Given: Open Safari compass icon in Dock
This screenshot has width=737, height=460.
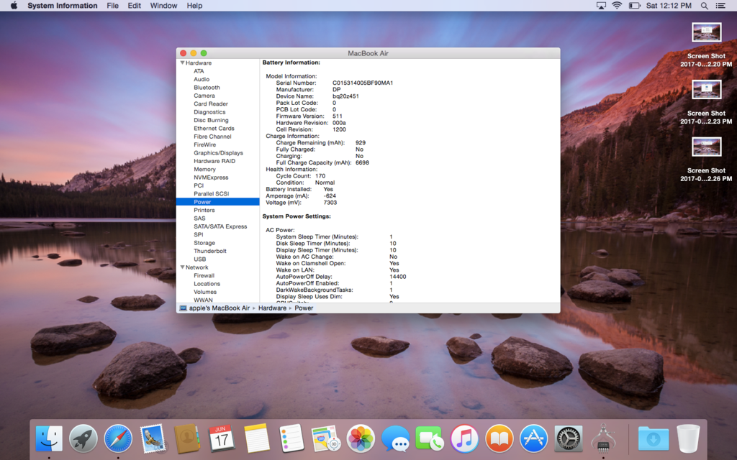Looking at the screenshot, I should point(118,438).
